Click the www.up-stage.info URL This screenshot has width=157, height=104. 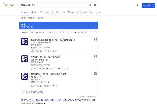pos(32,103)
